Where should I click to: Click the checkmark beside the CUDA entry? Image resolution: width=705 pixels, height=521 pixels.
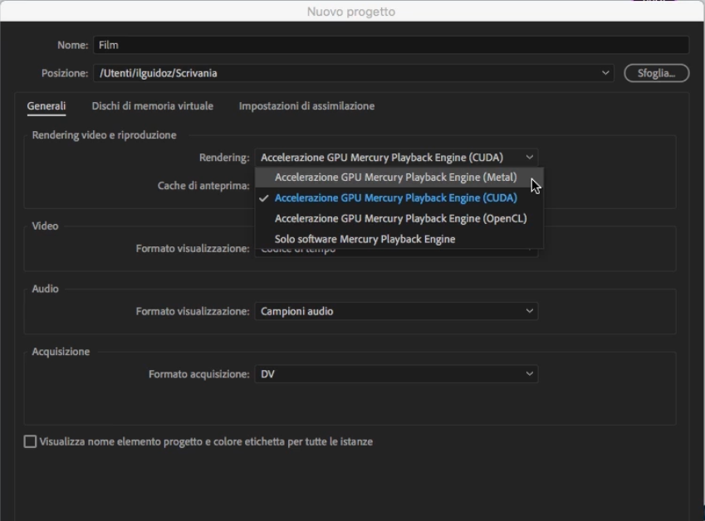[x=262, y=197]
